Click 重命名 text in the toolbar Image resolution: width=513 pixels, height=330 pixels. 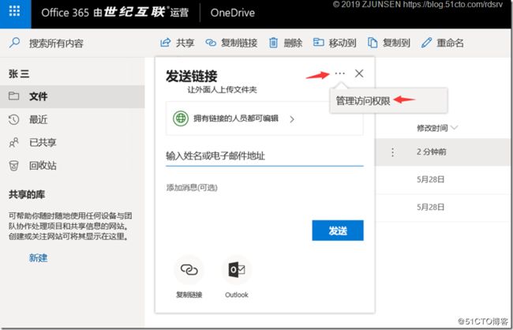[x=450, y=43]
